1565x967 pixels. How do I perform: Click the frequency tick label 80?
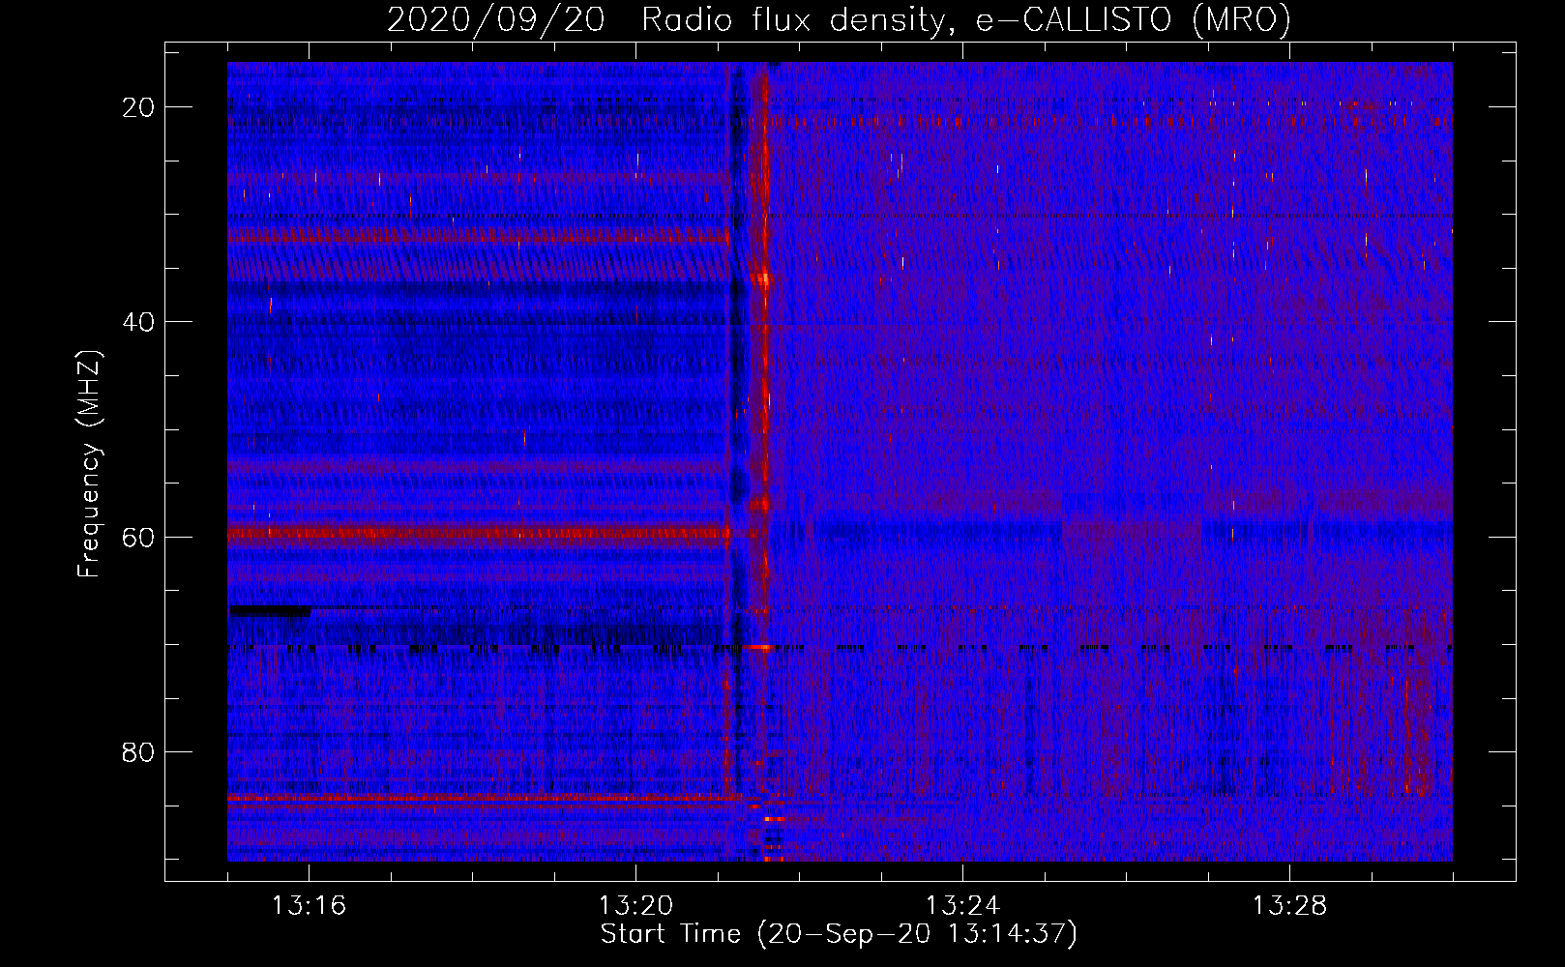(138, 751)
